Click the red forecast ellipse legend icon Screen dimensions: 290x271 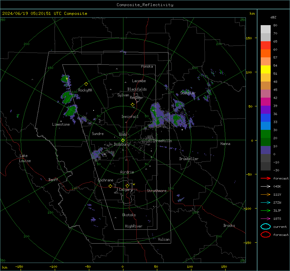tap(266, 235)
